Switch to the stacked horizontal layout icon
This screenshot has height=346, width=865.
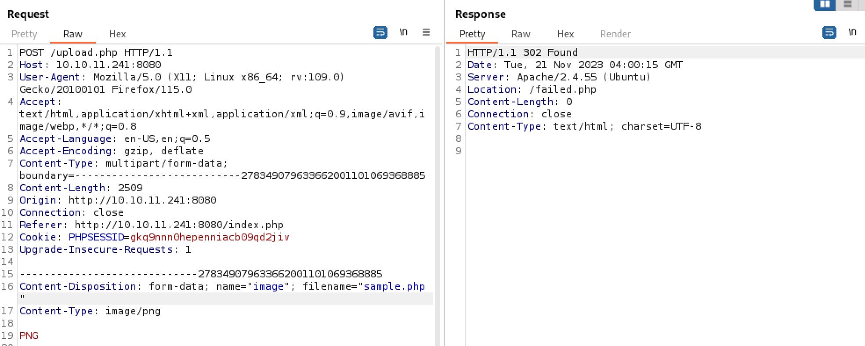pyautogui.click(x=847, y=4)
